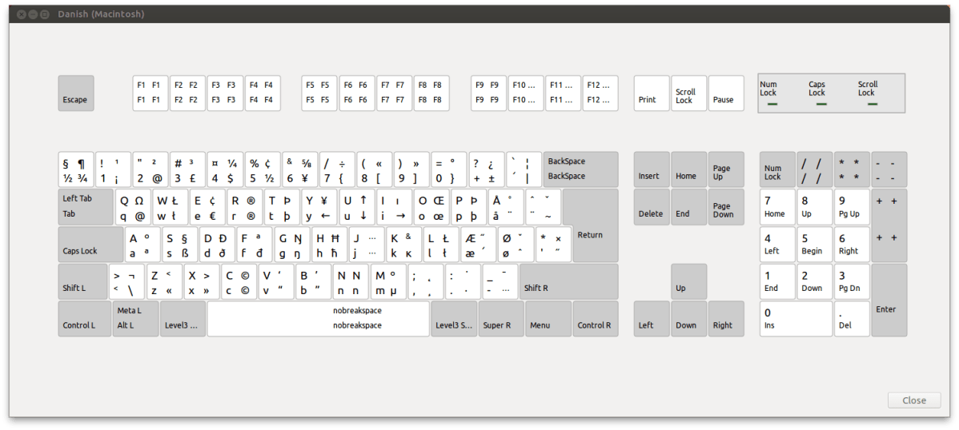
Task: Click the Close button
Action: tap(914, 400)
